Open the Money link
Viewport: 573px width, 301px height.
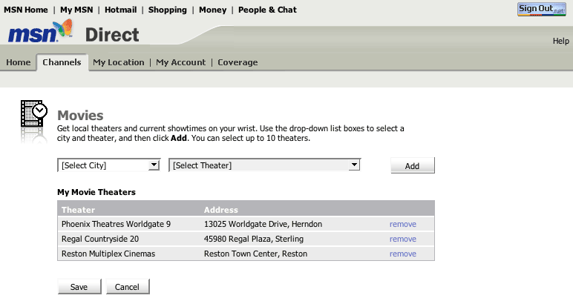pyautogui.click(x=213, y=10)
